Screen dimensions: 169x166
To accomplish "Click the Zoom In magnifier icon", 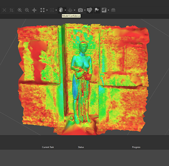I will [x=20, y=10].
